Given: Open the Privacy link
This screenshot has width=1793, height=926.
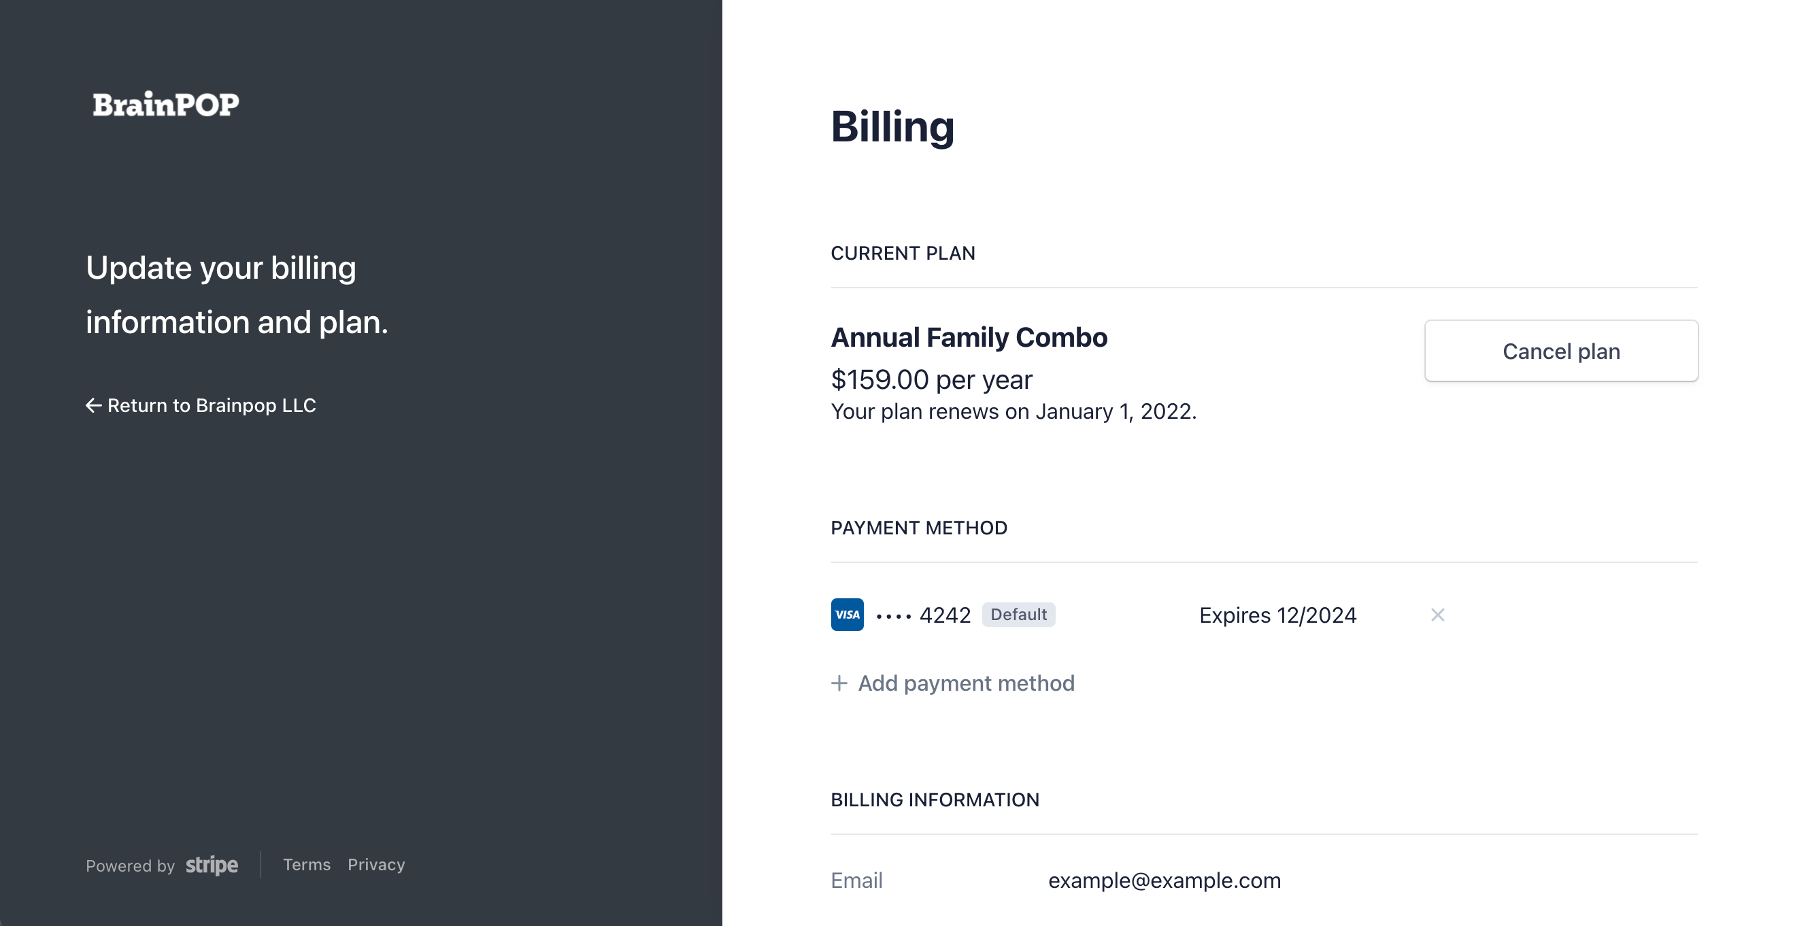Looking at the screenshot, I should (x=376, y=865).
